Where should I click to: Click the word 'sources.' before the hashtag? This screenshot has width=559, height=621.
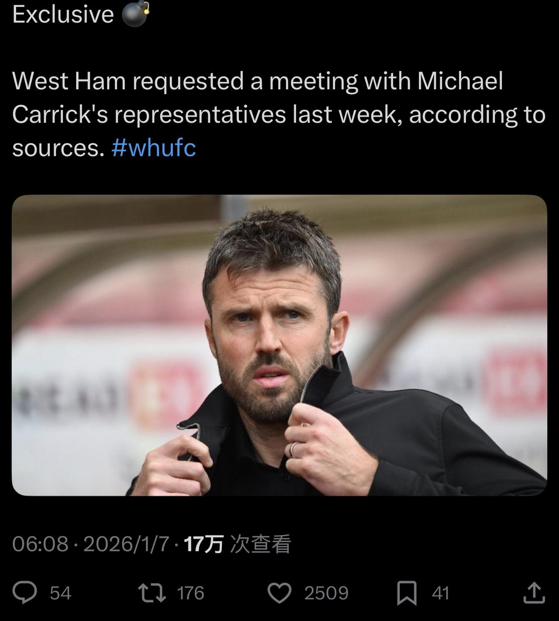pyautogui.click(x=58, y=148)
